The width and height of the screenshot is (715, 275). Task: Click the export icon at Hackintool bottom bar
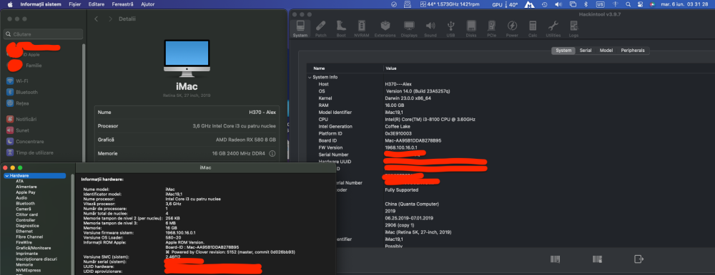pos(638,259)
